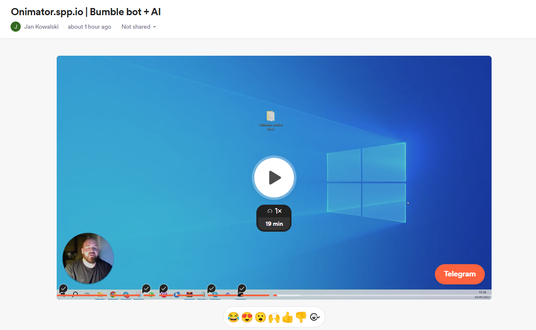The width and height of the screenshot is (536, 330).
Task: Change the 1× playback speed
Action: pos(274,211)
